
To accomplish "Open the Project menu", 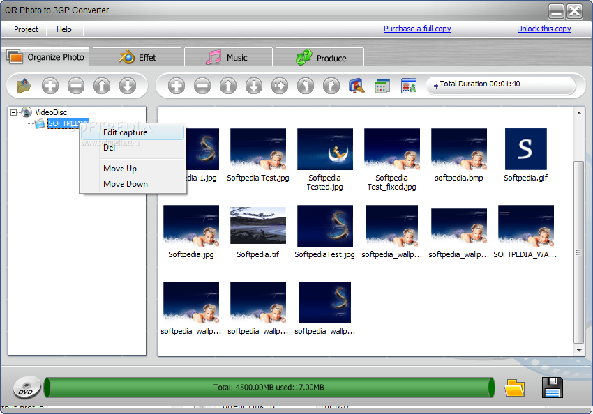I will 26,29.
